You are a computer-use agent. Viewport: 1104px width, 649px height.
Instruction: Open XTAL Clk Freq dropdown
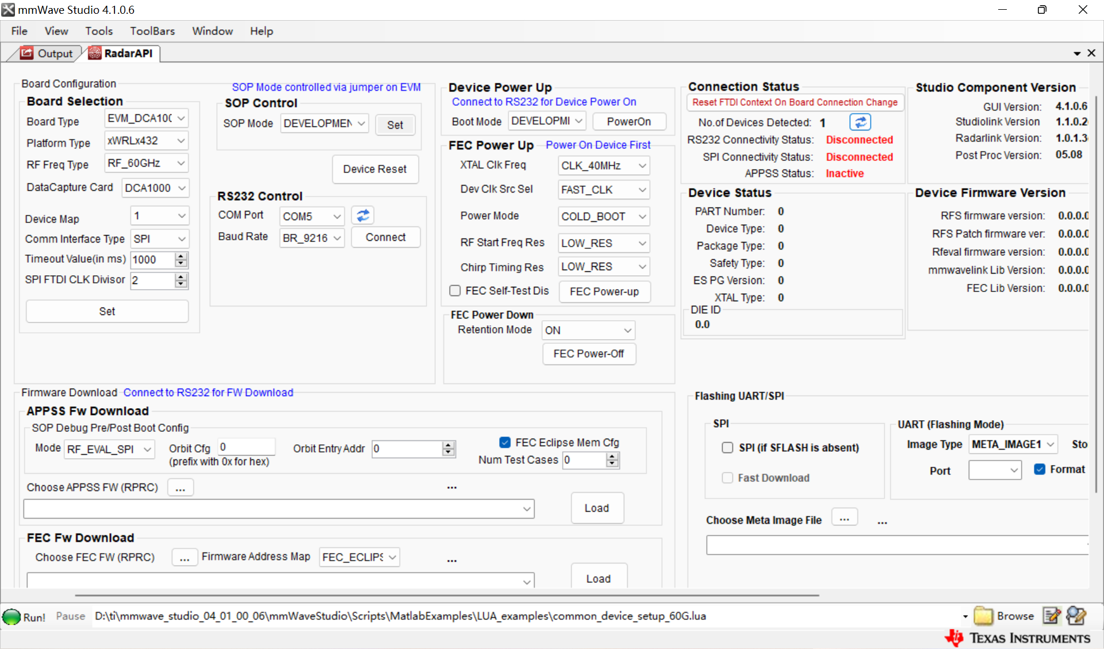[x=604, y=166]
